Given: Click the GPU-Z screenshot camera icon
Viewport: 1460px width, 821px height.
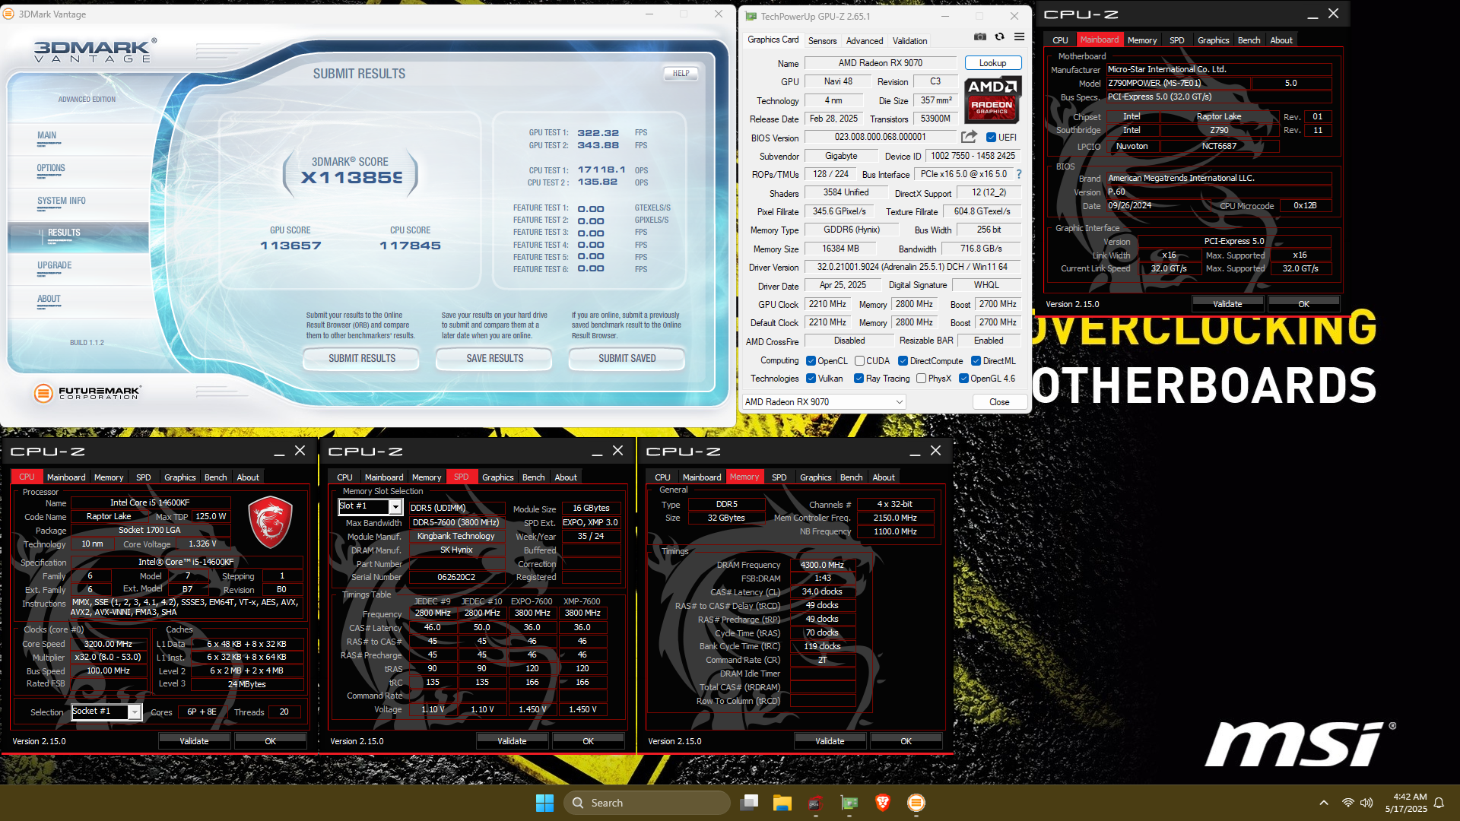Looking at the screenshot, I should 980,37.
